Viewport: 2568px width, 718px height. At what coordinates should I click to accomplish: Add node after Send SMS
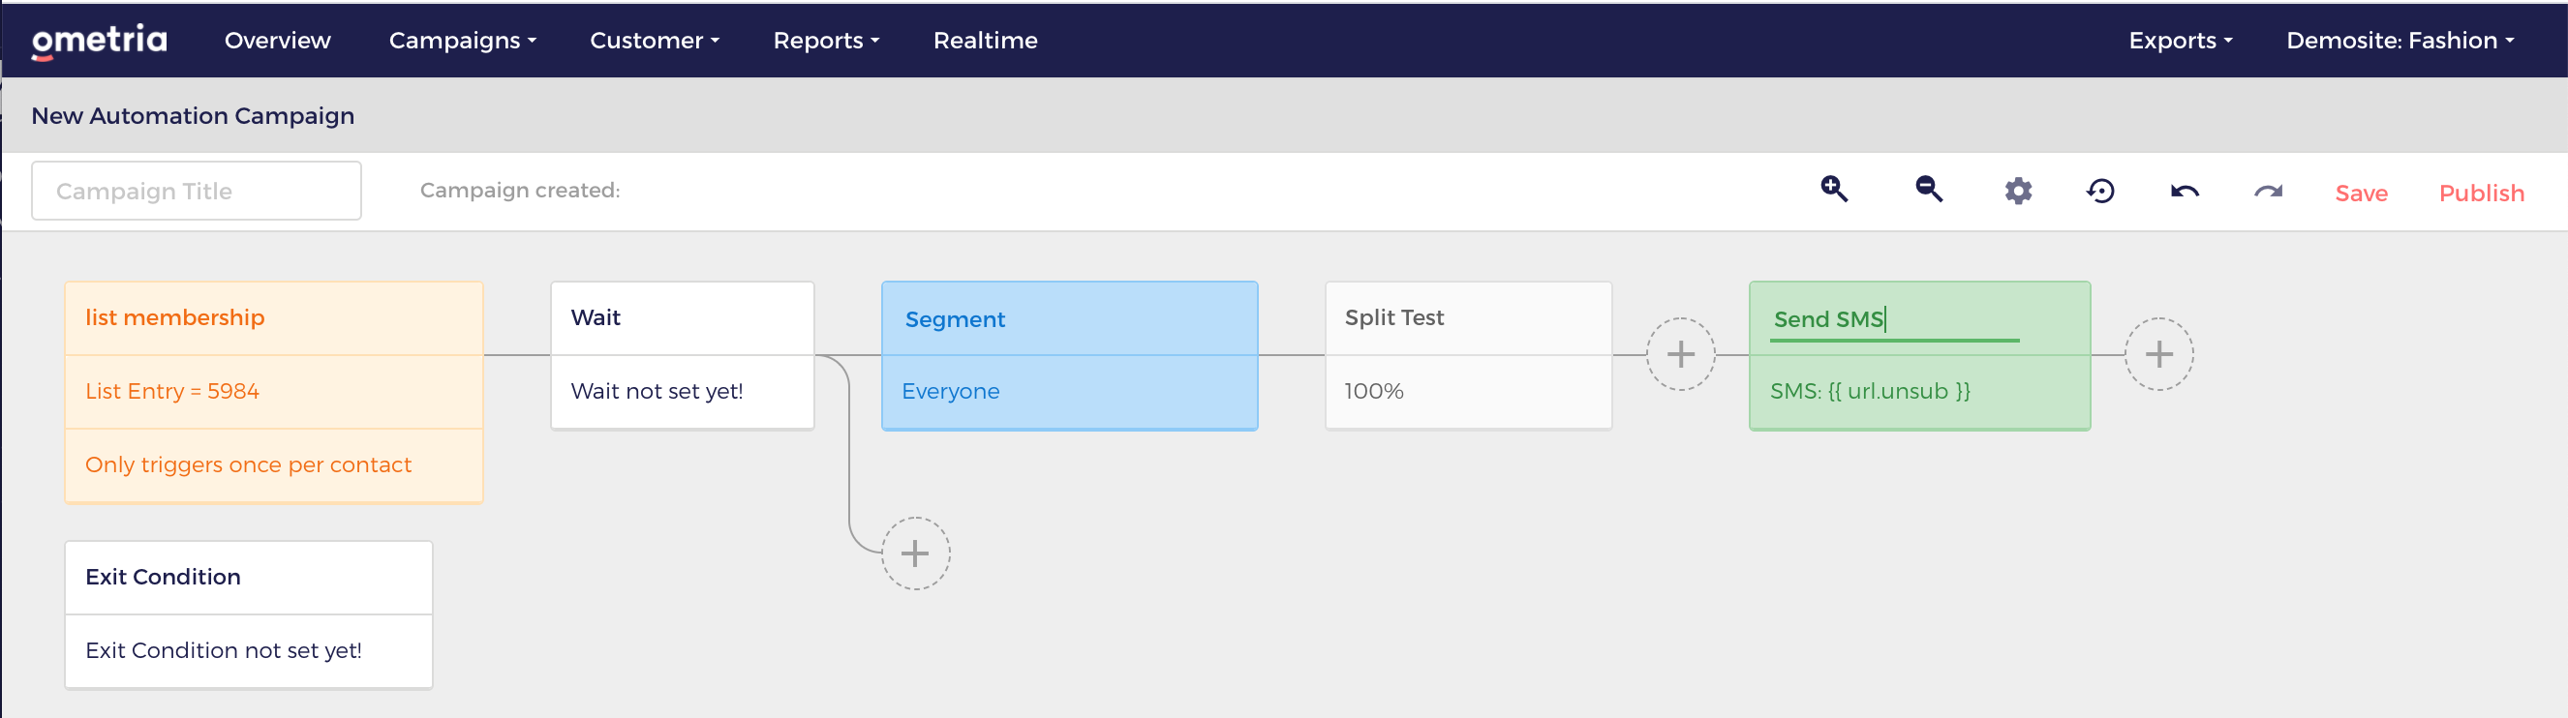tap(2159, 354)
